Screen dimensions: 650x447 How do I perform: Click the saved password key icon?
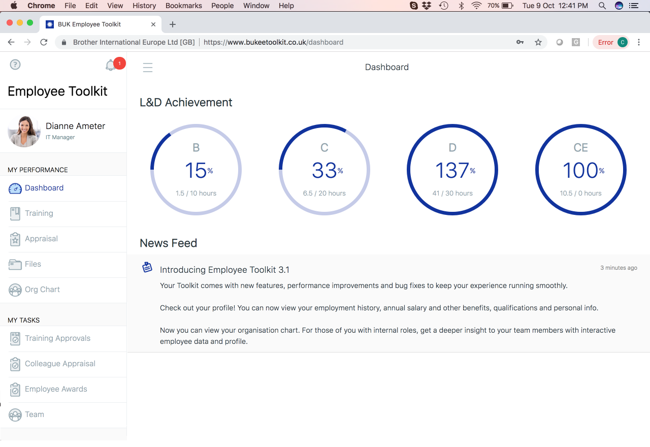pyautogui.click(x=520, y=42)
